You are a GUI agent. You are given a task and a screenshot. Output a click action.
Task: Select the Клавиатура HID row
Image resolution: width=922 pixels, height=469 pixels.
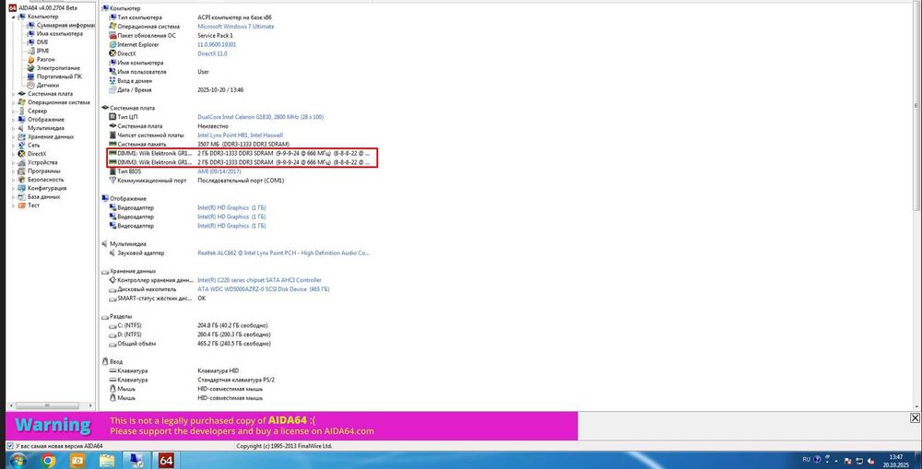[x=173, y=370]
